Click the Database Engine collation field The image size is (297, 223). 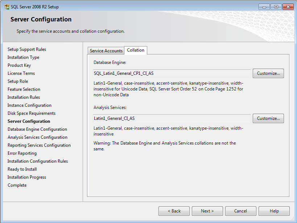click(172, 73)
